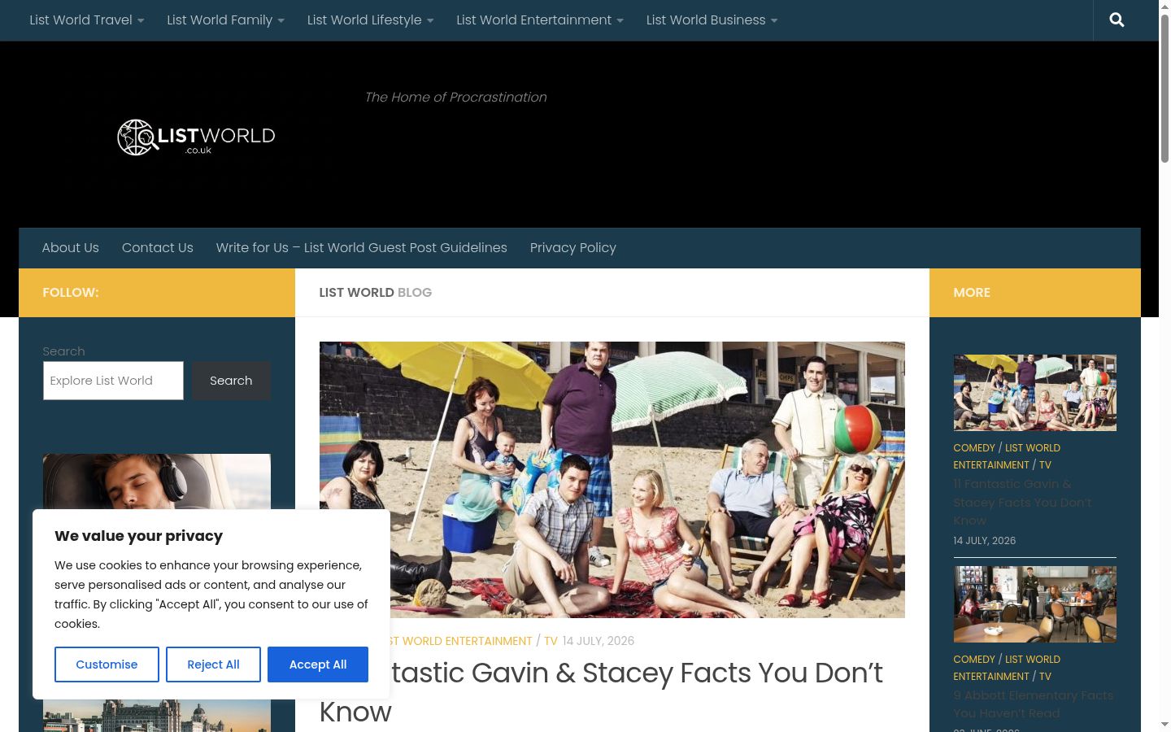View the Privacy Policy page

(x=573, y=248)
